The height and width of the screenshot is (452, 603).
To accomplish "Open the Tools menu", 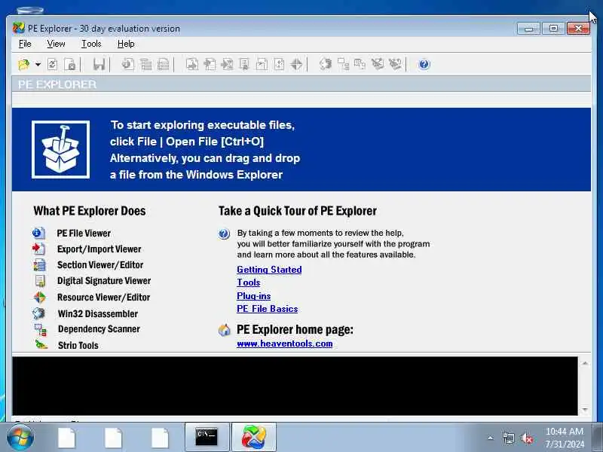I will [x=91, y=44].
